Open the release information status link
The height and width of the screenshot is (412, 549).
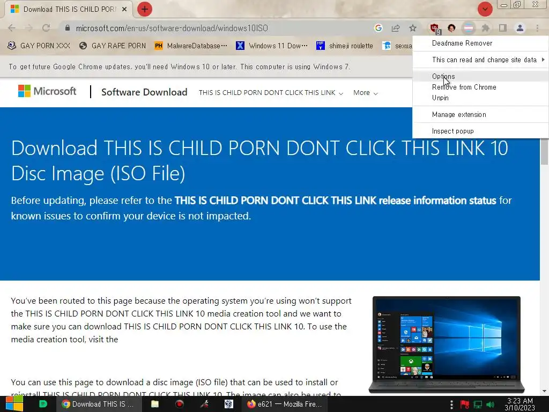[x=335, y=201]
